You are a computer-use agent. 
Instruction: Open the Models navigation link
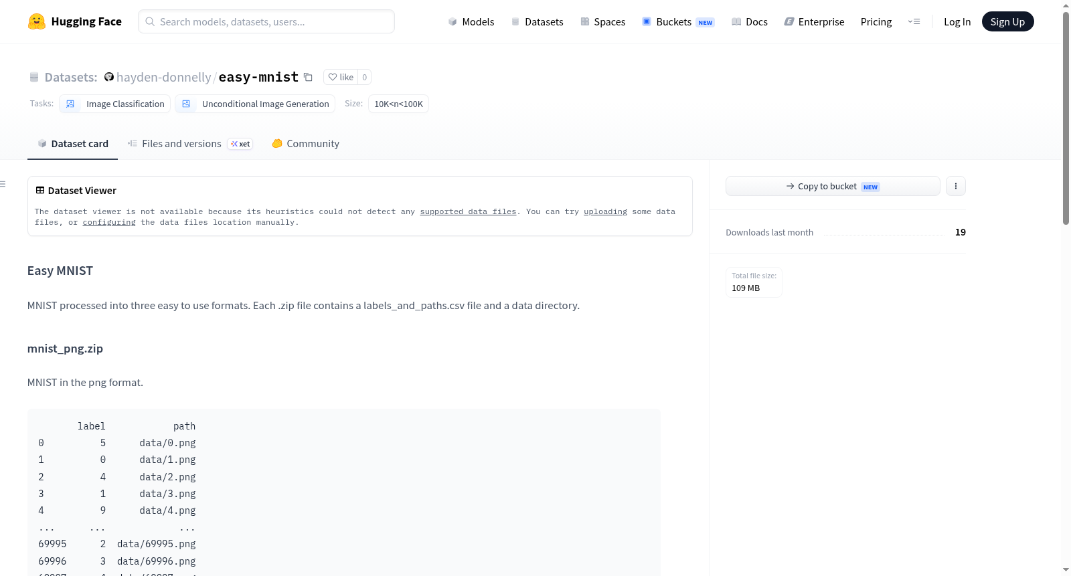pos(471,21)
